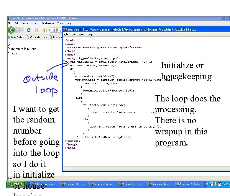Open History menu in the main Firefox window
The height and width of the screenshot is (196, 230).
[x=35, y=23]
